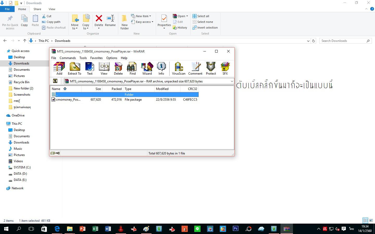This screenshot has width=375, height=234.
Task: Open the Explorer File tab
Action: pos(7,9)
